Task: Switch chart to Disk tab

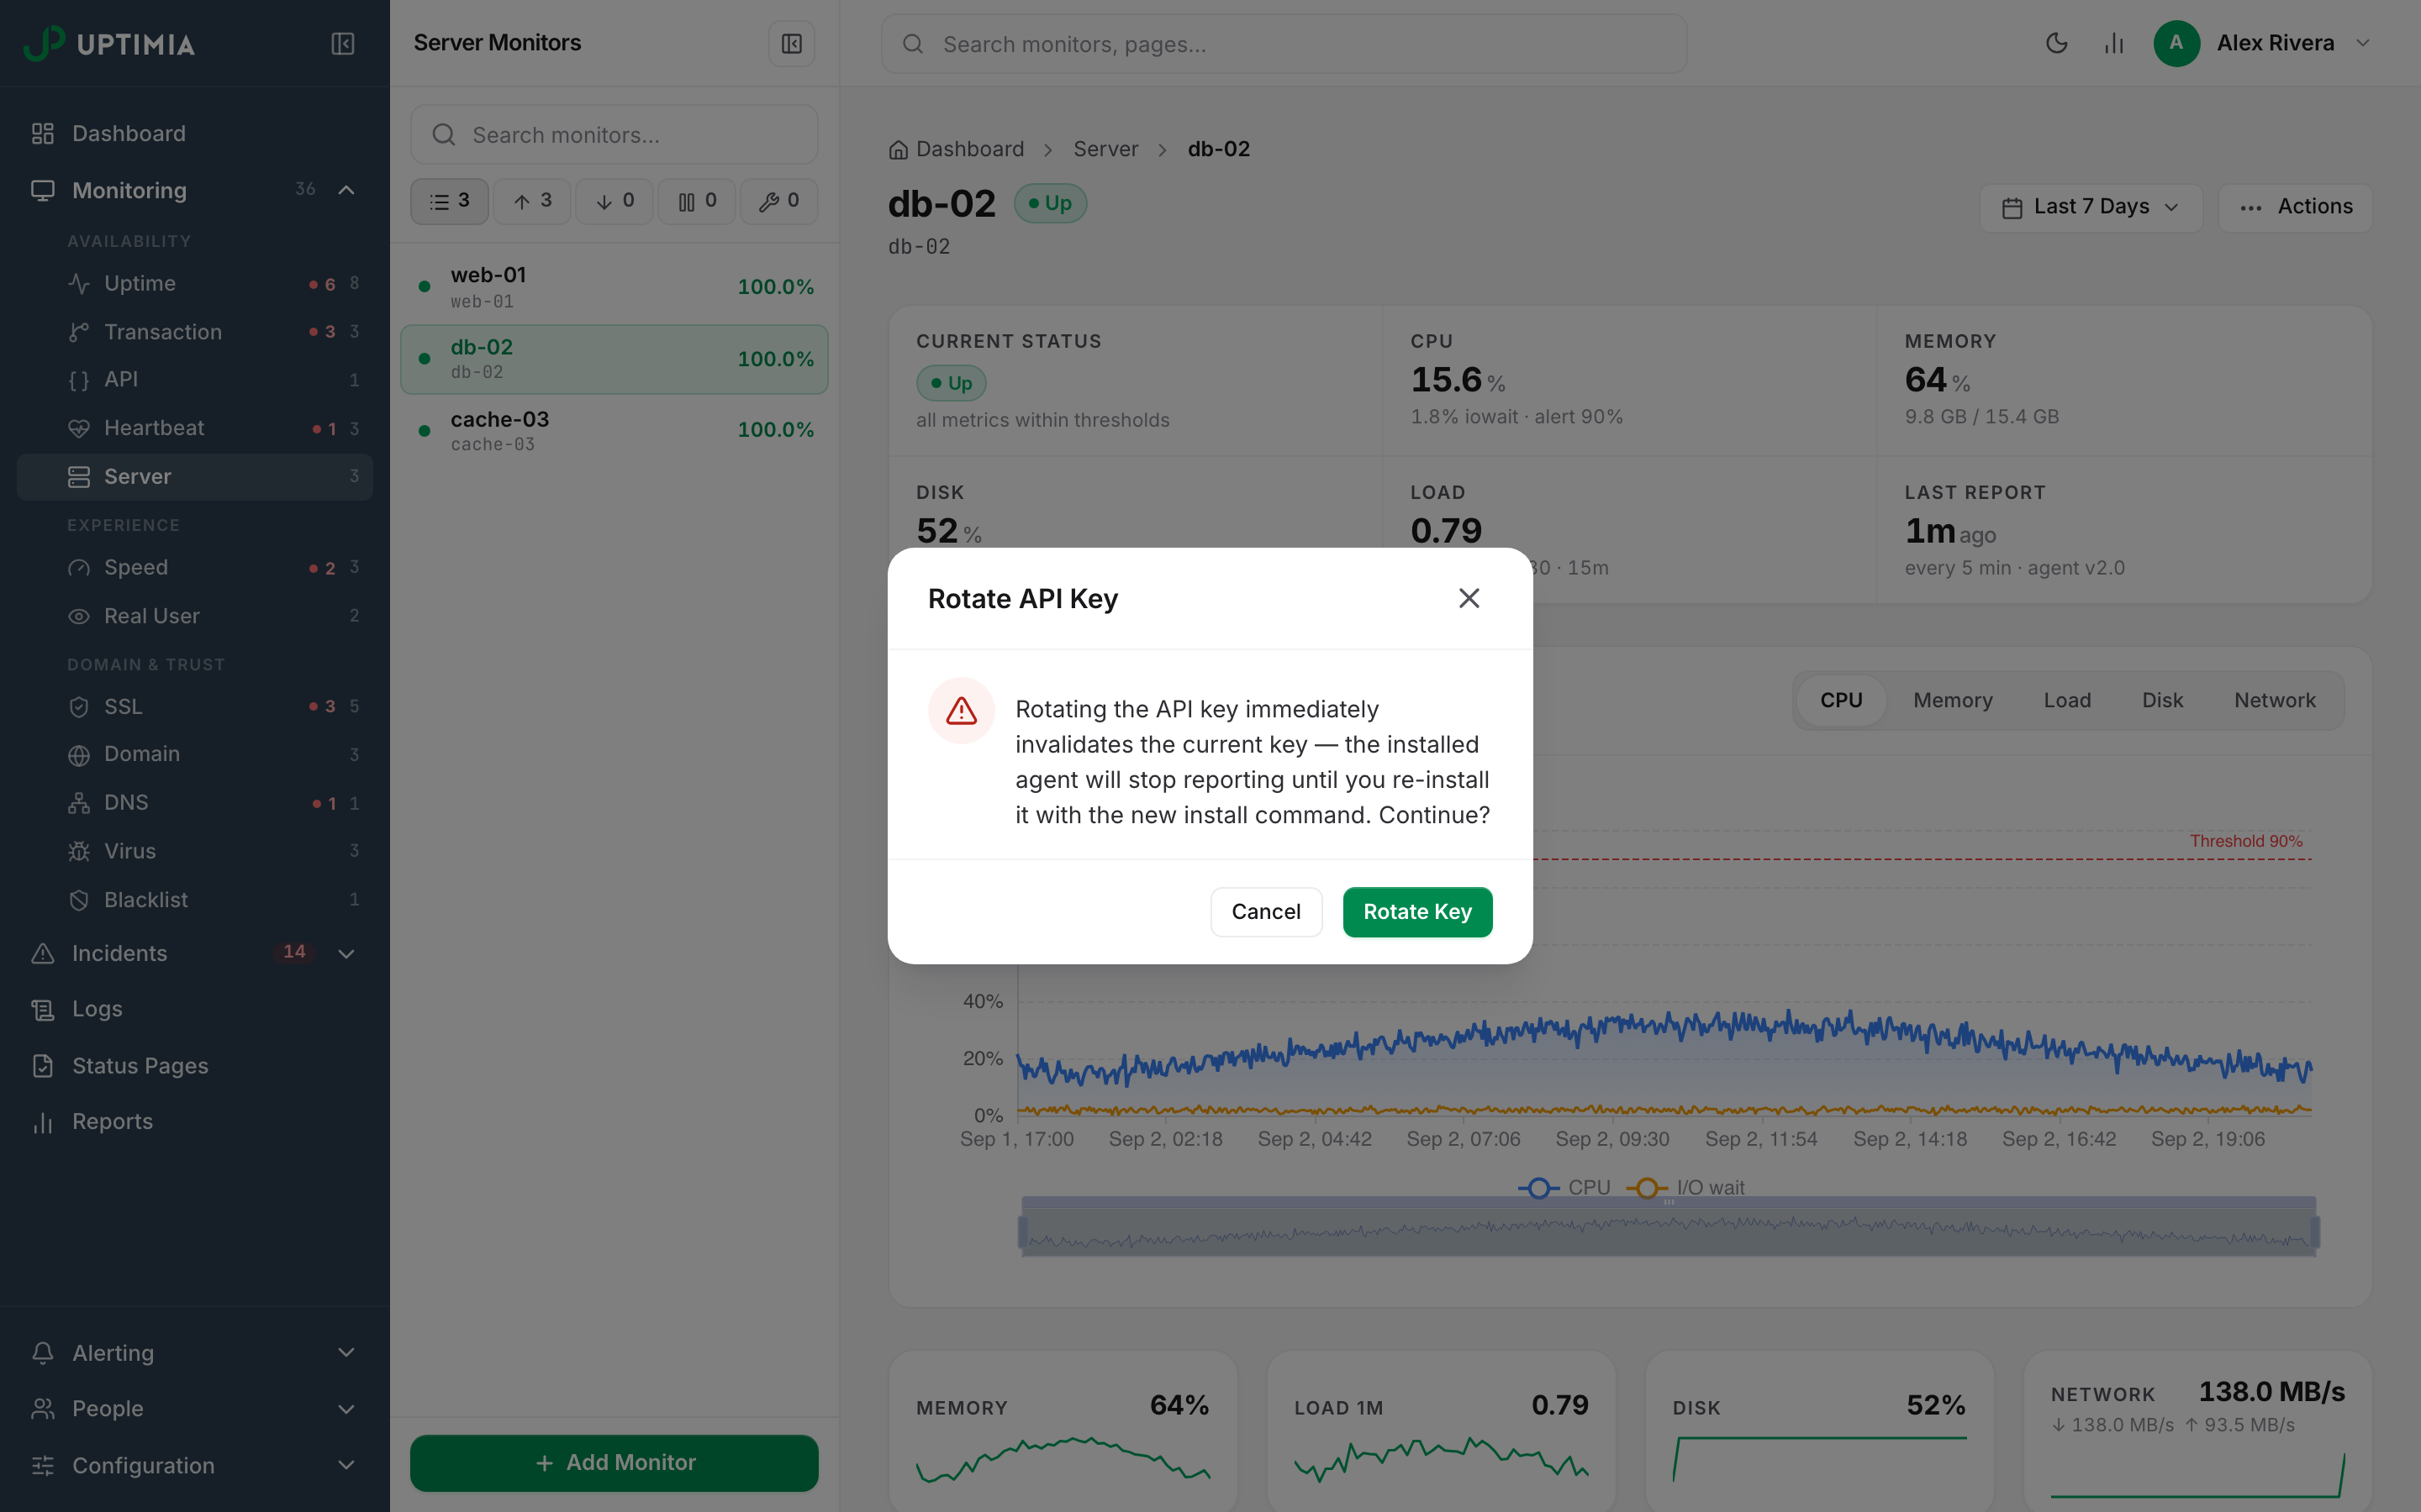Action: click(x=2162, y=700)
